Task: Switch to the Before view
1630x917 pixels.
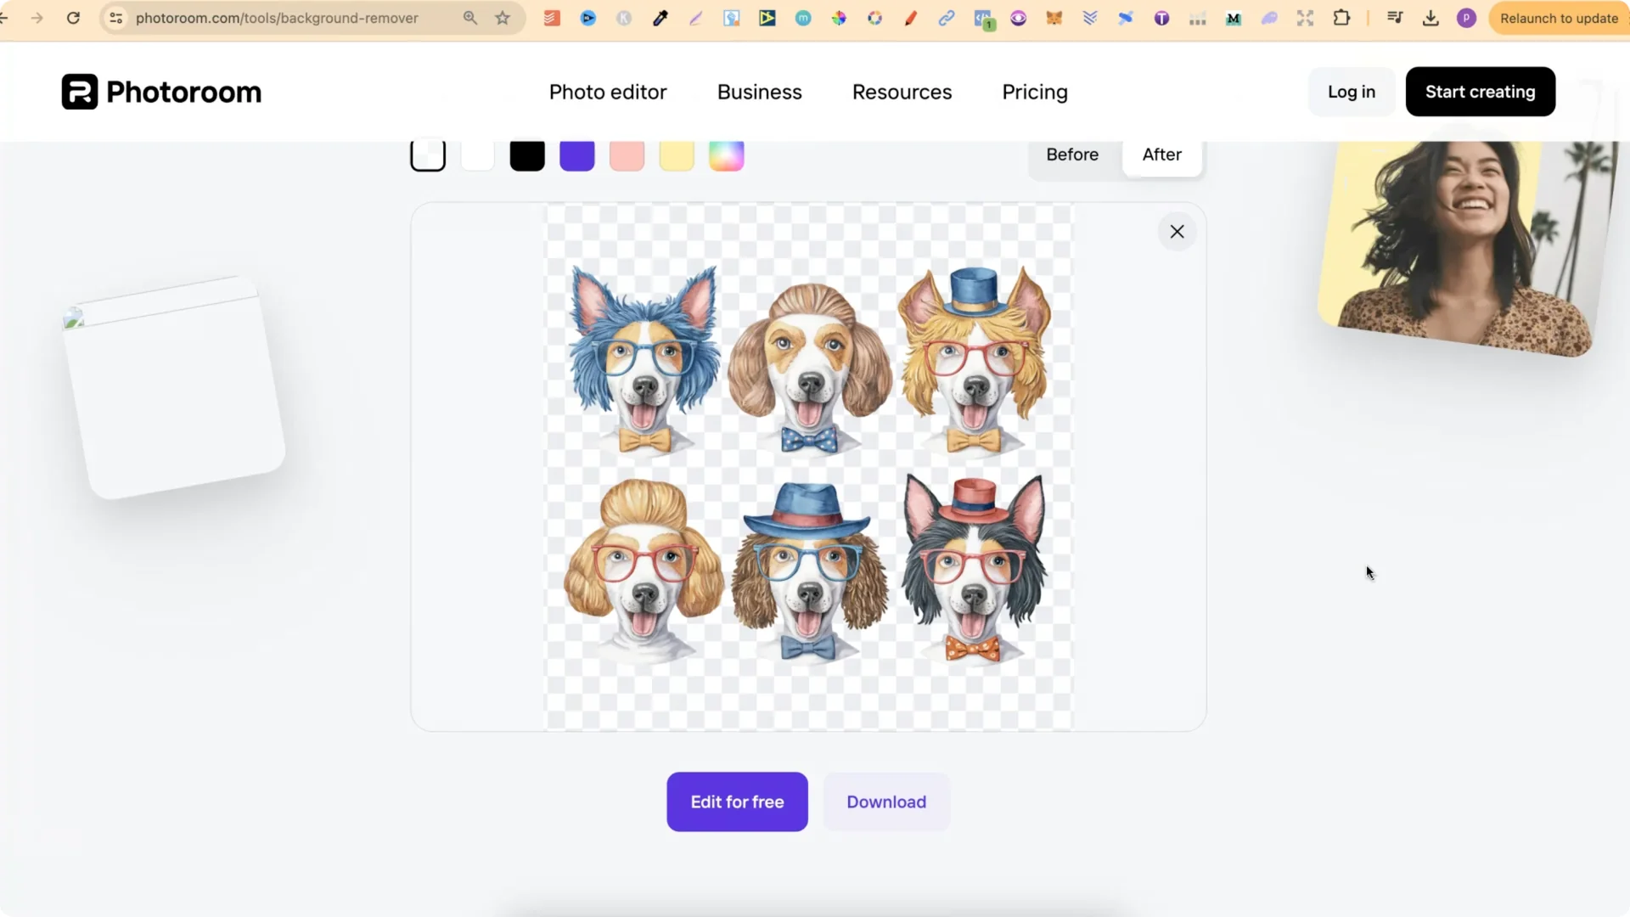Action: (1072, 155)
